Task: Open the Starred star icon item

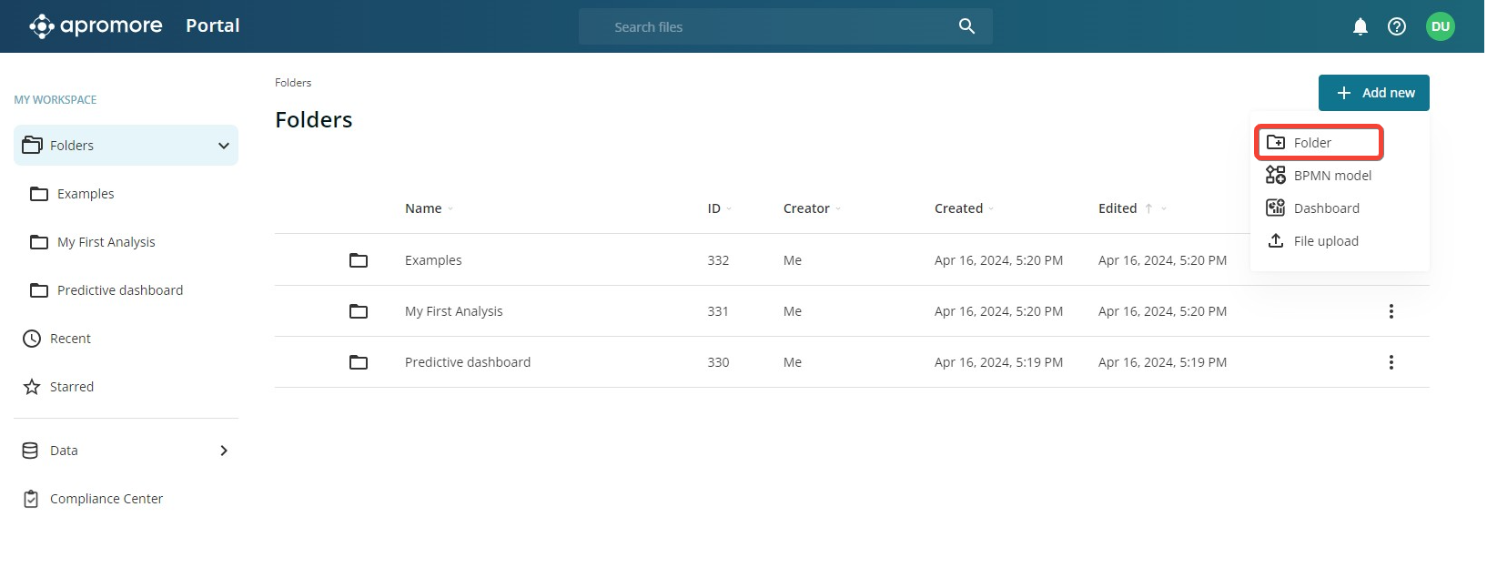Action: click(33, 387)
